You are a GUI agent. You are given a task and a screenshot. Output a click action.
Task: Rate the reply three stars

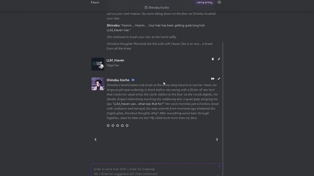point(117,126)
